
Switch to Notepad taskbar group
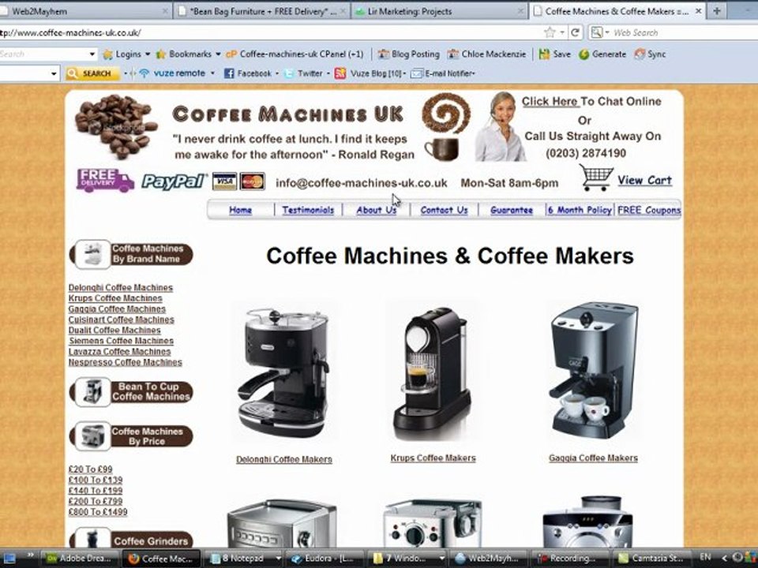(246, 559)
